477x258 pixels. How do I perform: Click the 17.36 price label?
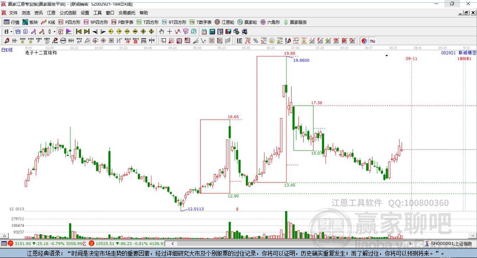[317, 103]
